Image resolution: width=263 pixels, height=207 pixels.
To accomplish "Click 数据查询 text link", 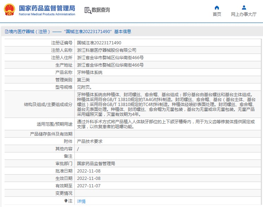I will point(100,10).
